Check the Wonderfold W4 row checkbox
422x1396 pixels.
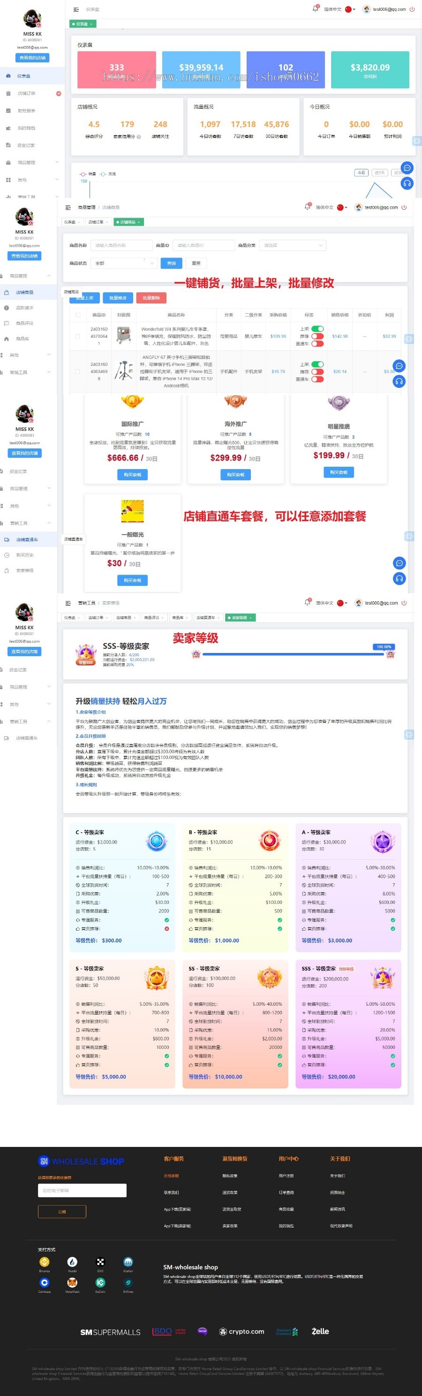[x=78, y=336]
